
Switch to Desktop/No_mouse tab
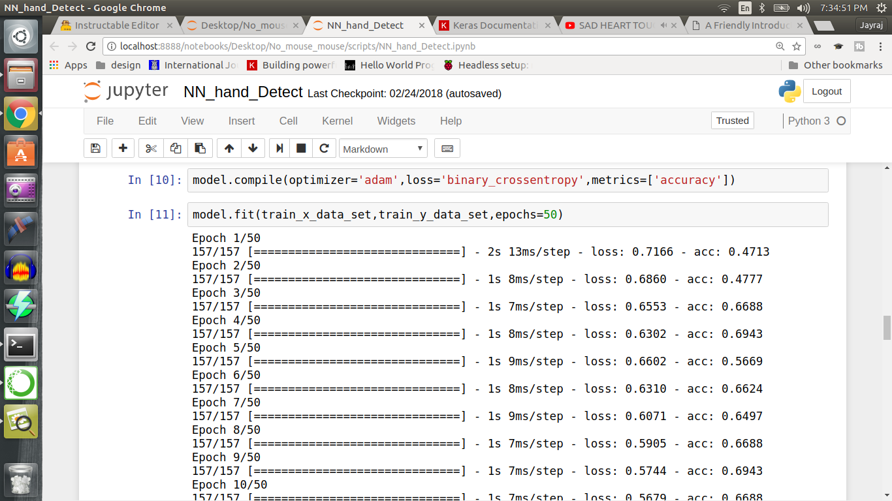(244, 25)
